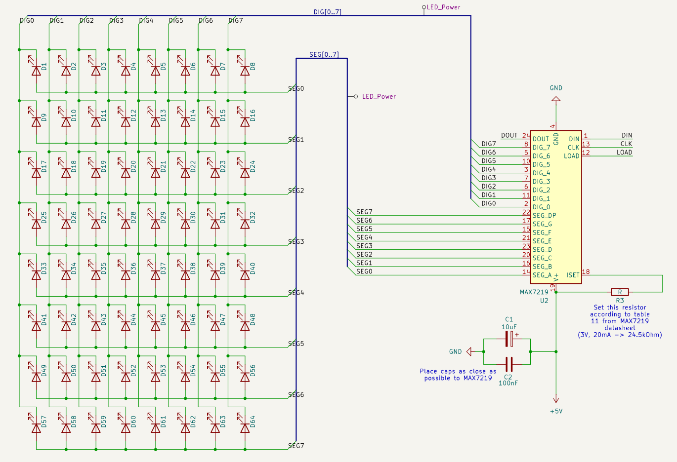Select LED symbol D54
The height and width of the screenshot is (462, 677).
pyautogui.click(x=185, y=376)
